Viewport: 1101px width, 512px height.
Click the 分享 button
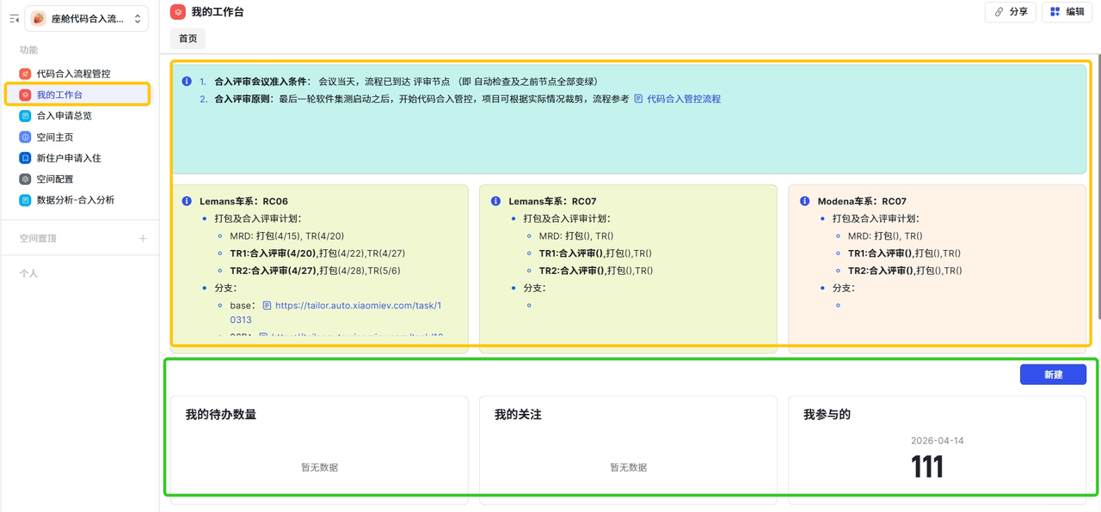[x=1011, y=12]
